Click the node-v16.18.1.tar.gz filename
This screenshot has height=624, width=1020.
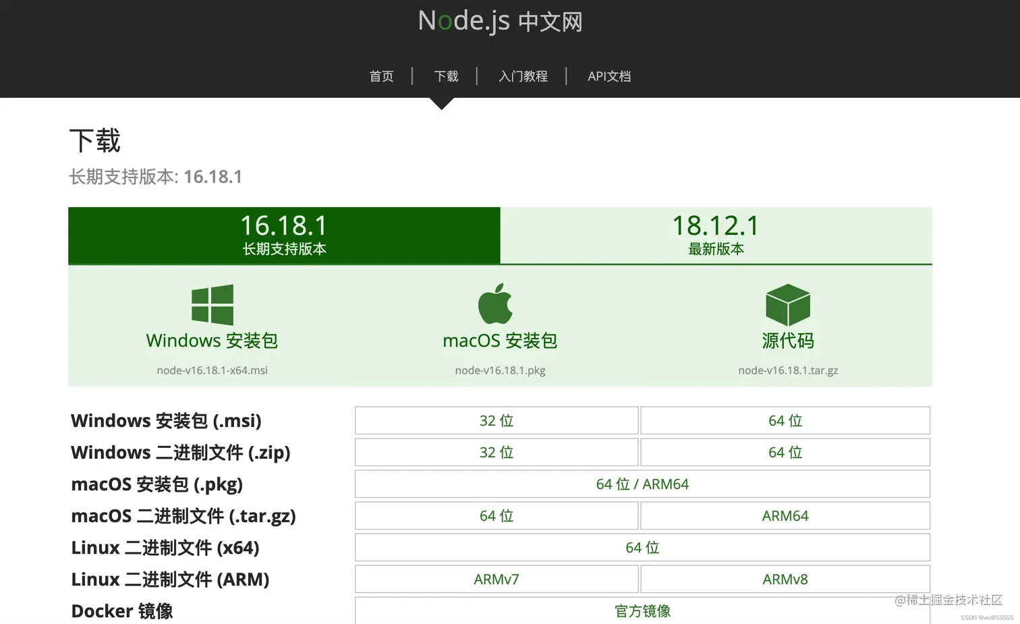tap(788, 370)
